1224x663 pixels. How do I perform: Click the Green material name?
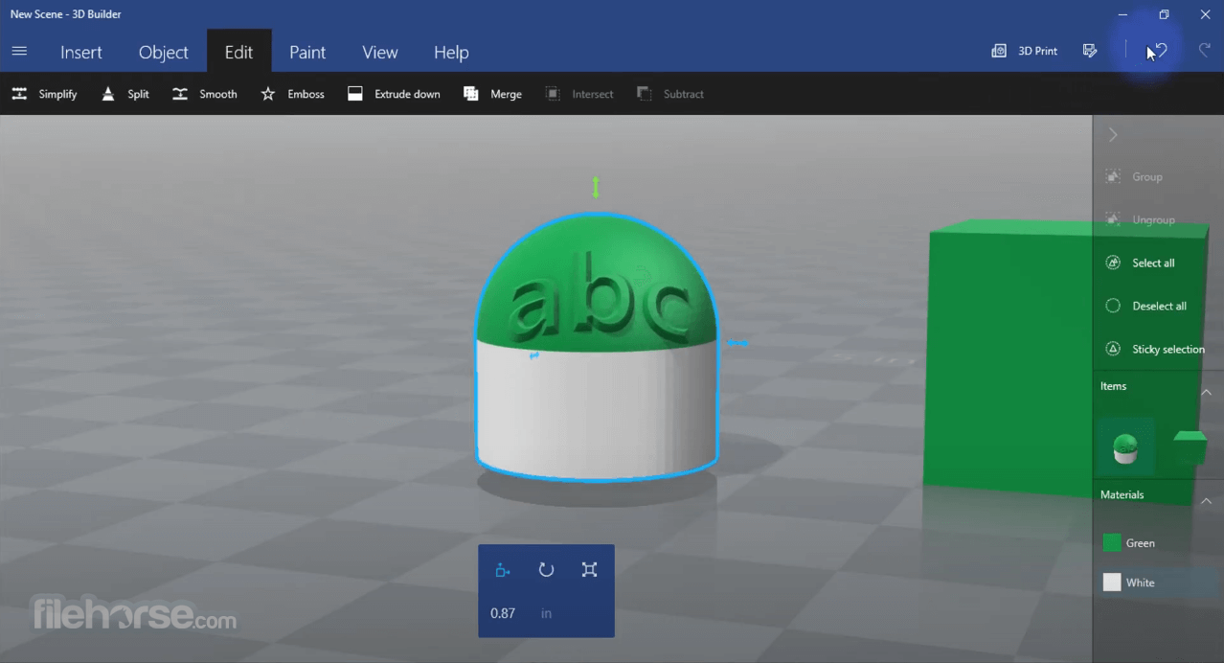pos(1140,543)
